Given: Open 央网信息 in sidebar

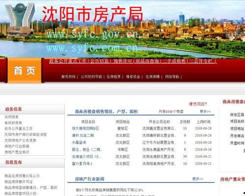Looking at the screenshot, I should [11, 117].
